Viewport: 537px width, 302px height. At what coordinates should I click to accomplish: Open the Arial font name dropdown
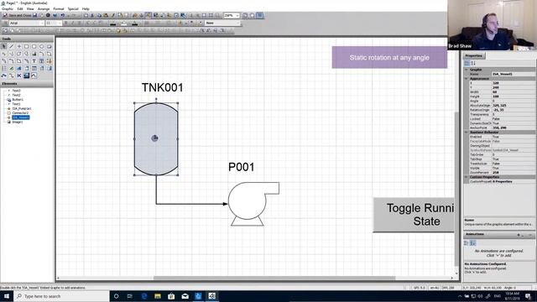tap(42, 23)
